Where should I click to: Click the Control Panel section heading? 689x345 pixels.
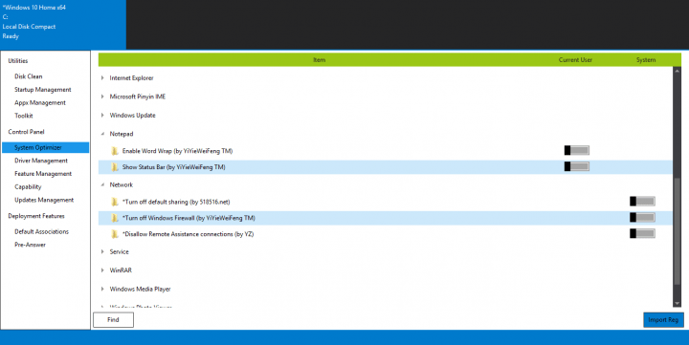tap(27, 132)
